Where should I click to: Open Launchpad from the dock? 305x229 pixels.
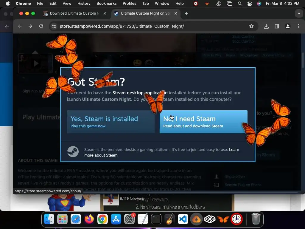(63, 219)
